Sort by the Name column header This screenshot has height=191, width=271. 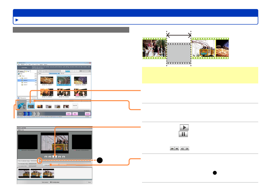click(x=43, y=74)
